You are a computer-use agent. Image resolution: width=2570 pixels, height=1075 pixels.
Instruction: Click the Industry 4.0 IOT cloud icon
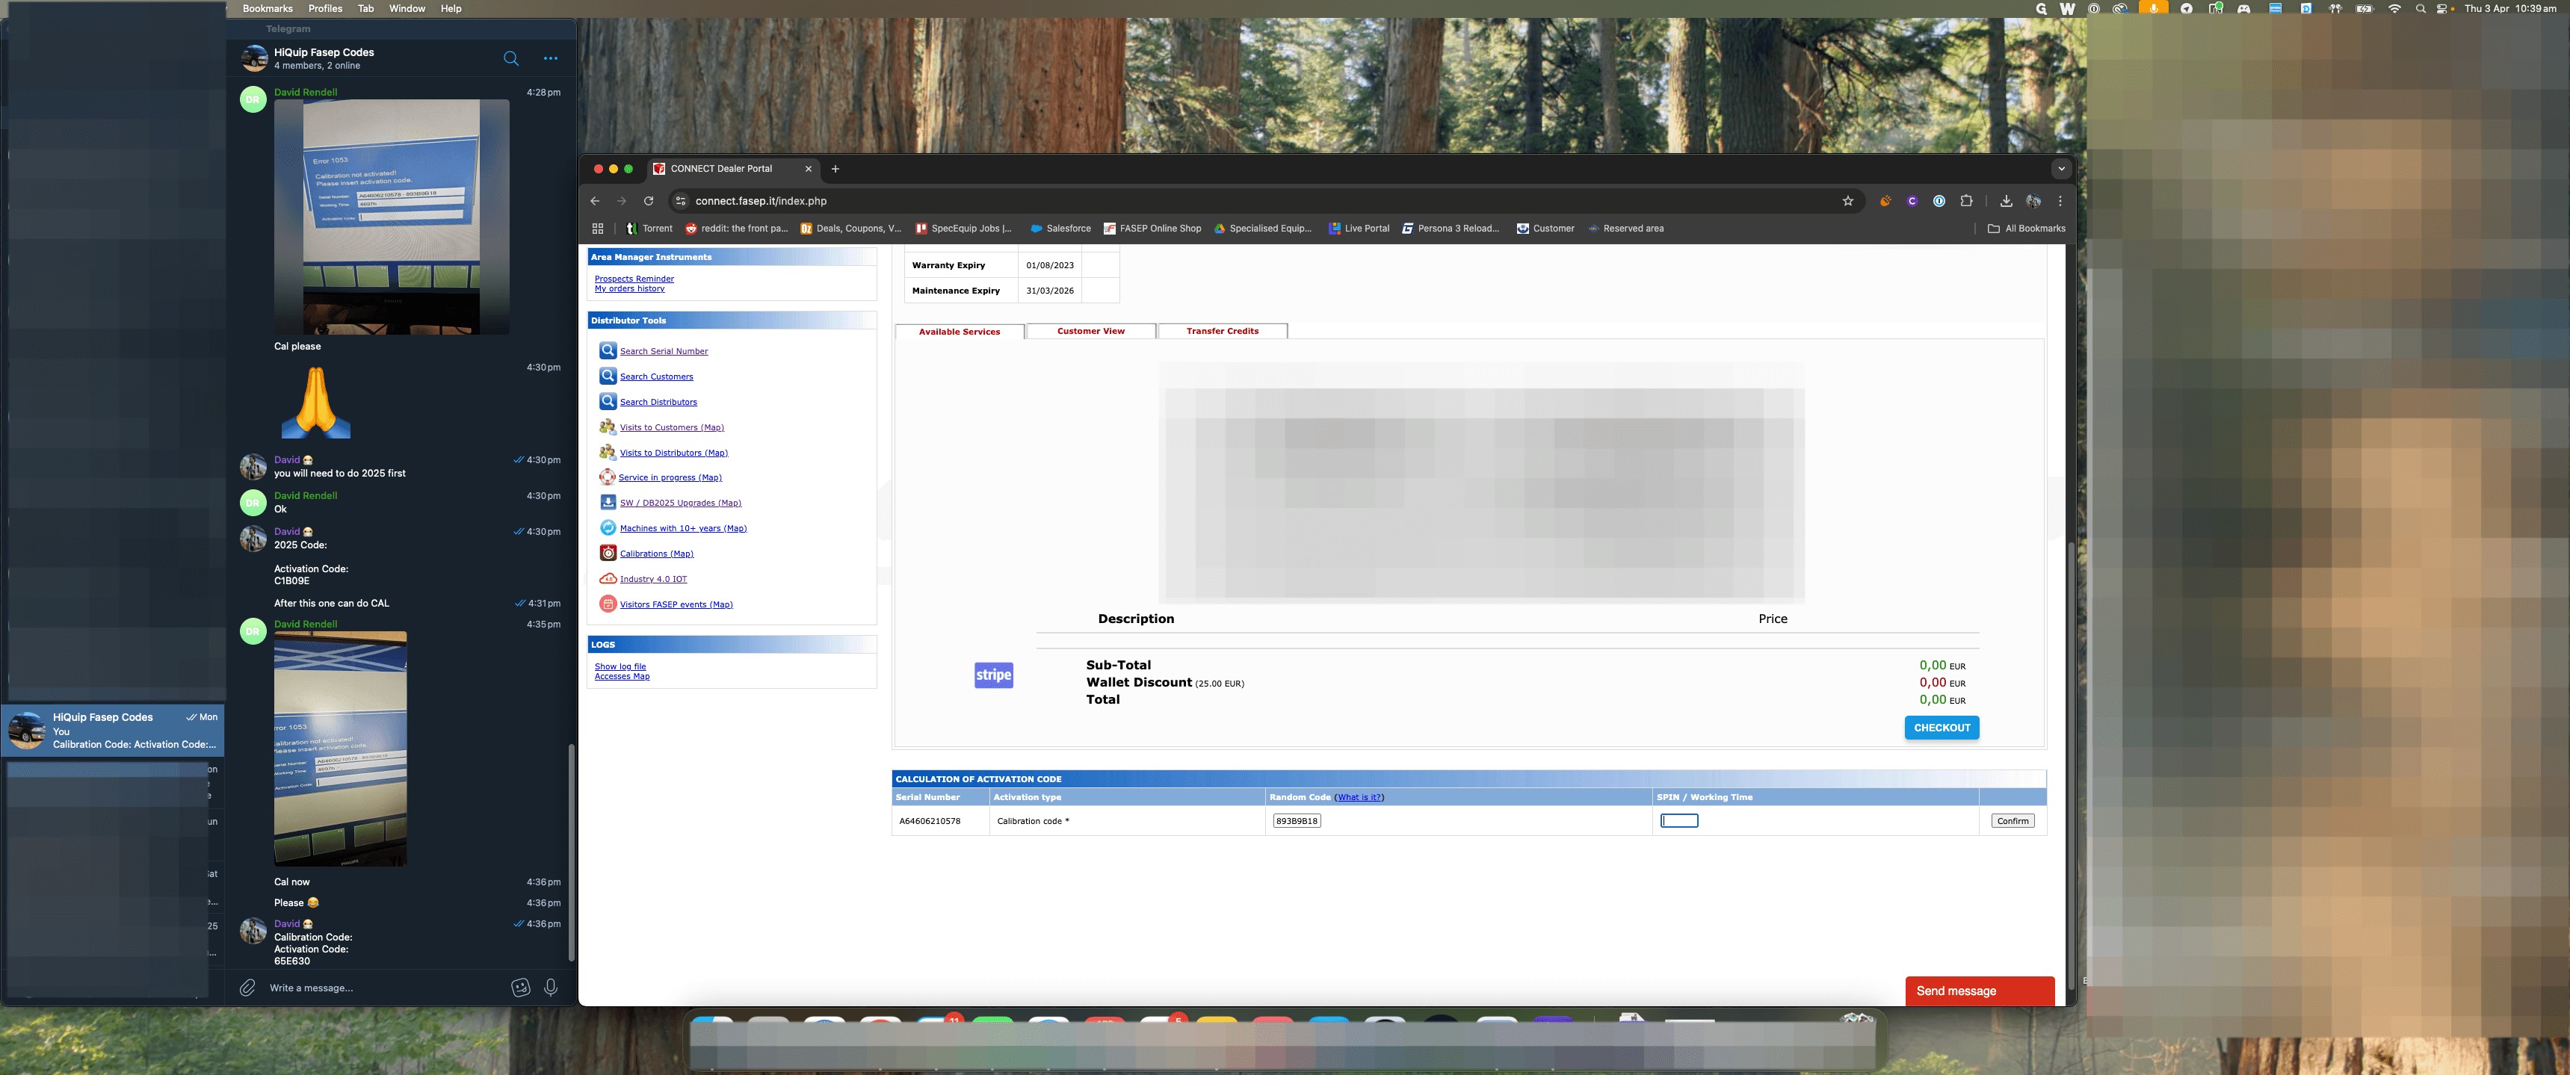tap(608, 578)
